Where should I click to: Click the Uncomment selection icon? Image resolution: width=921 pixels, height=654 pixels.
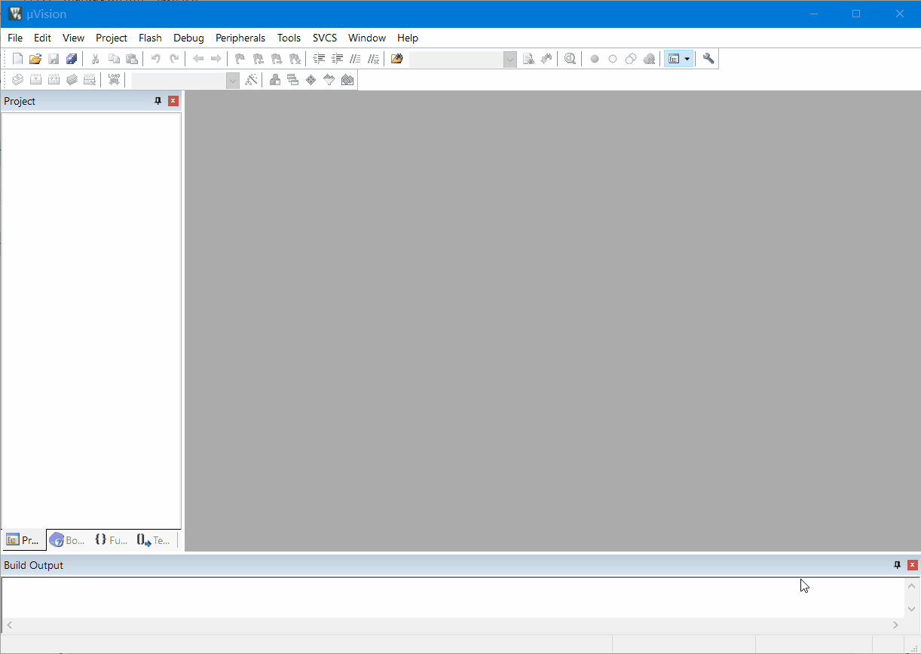coord(373,59)
